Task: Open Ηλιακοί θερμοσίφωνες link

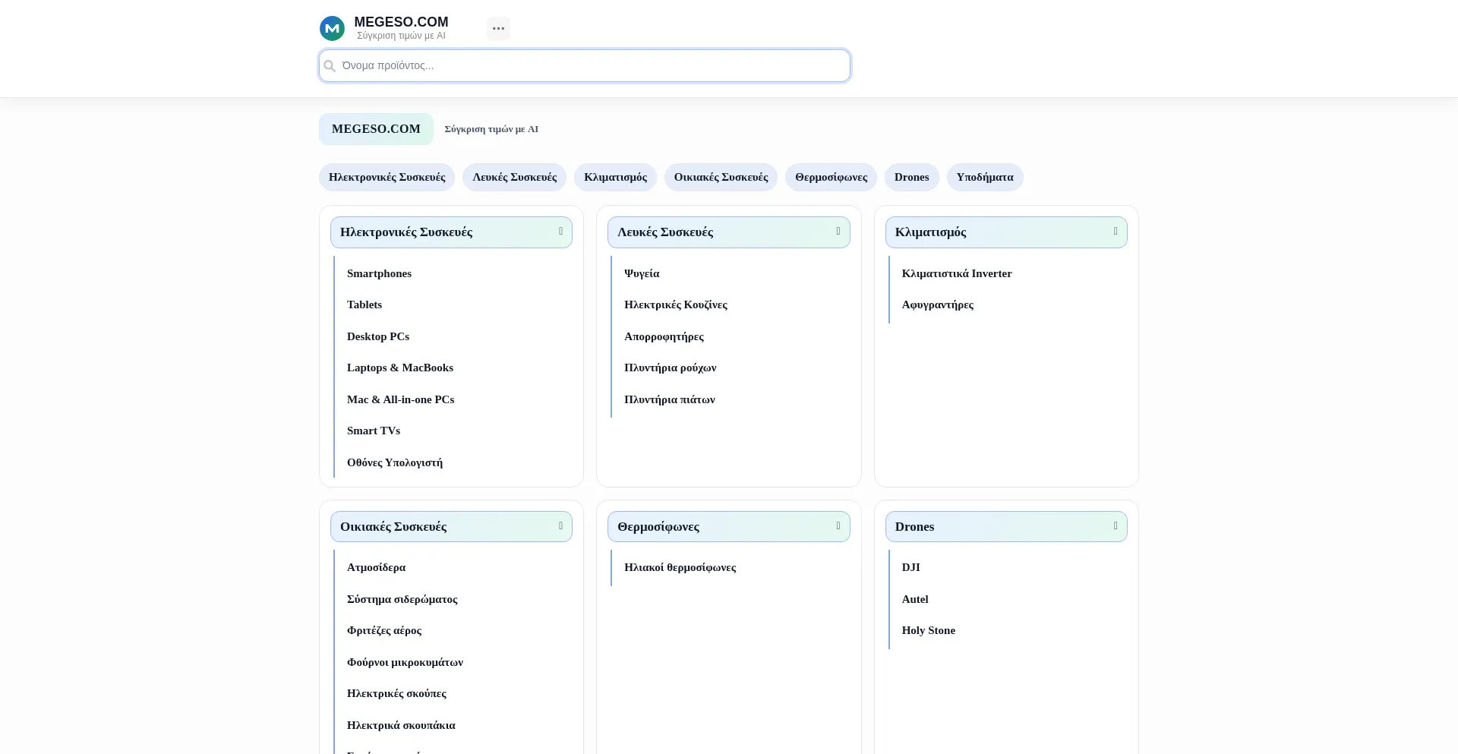Action: coord(680,567)
